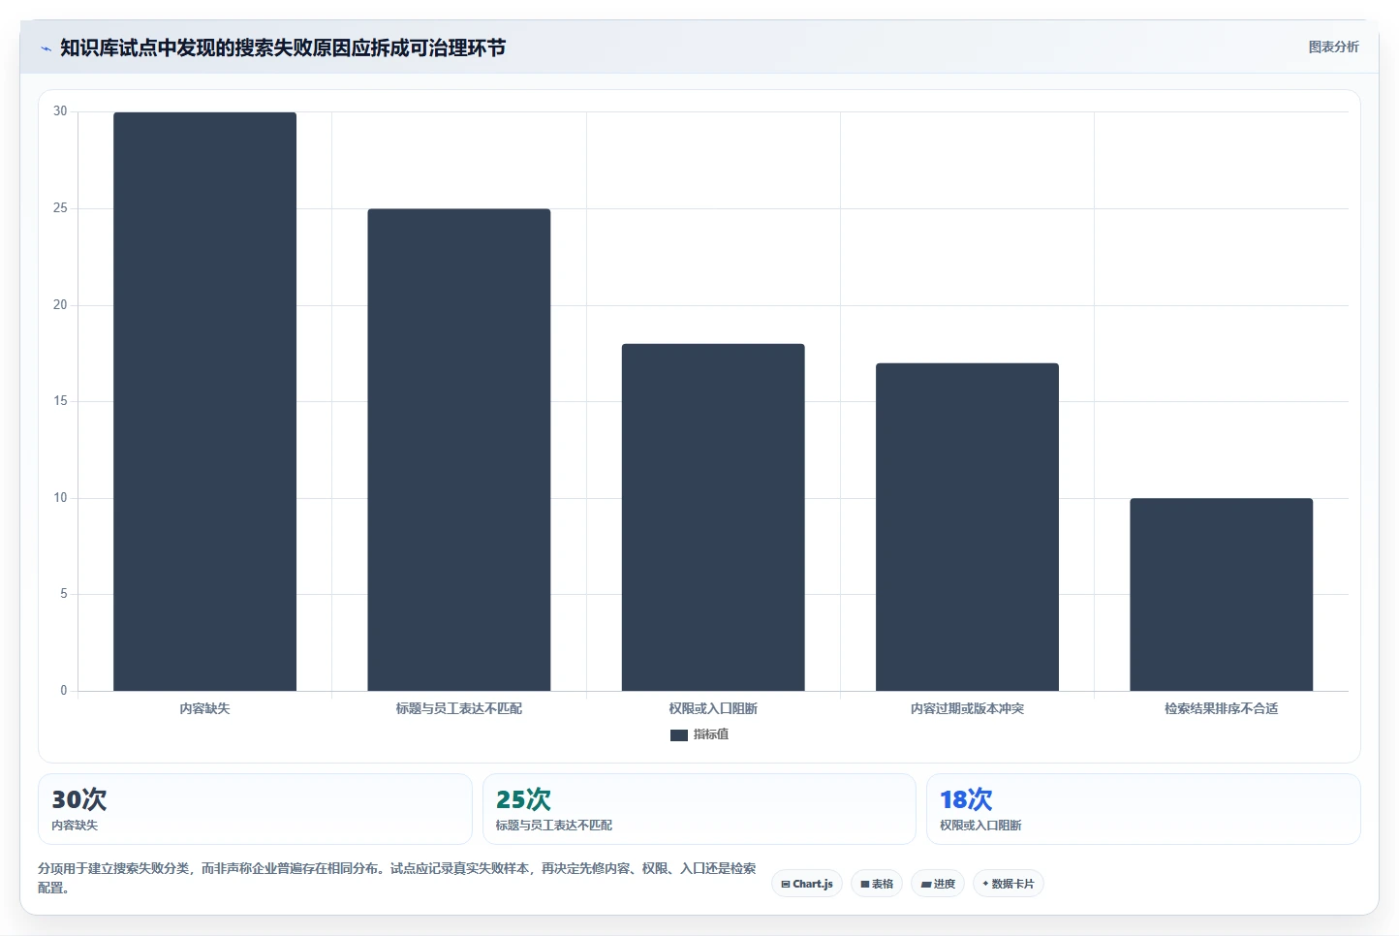The image size is (1399, 936).
Task: Click the y-axis value 10
Action: (x=60, y=498)
